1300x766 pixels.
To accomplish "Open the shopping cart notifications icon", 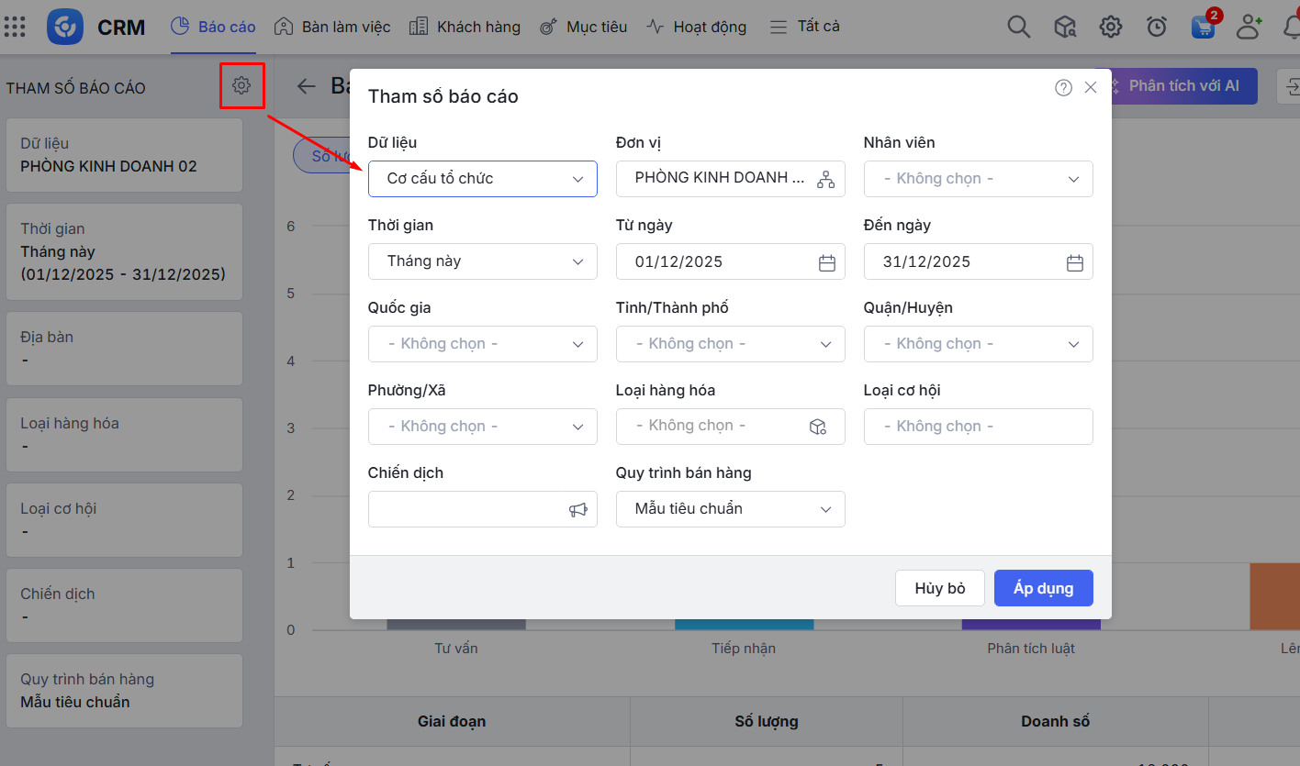I will 1203,27.
